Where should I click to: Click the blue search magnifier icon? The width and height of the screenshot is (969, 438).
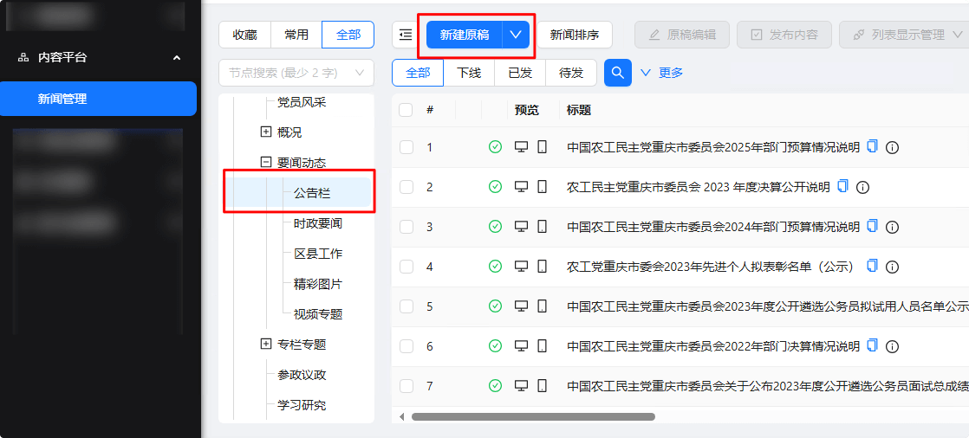[617, 73]
